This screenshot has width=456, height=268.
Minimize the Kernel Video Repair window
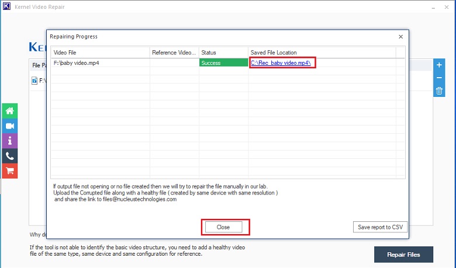pos(433,7)
